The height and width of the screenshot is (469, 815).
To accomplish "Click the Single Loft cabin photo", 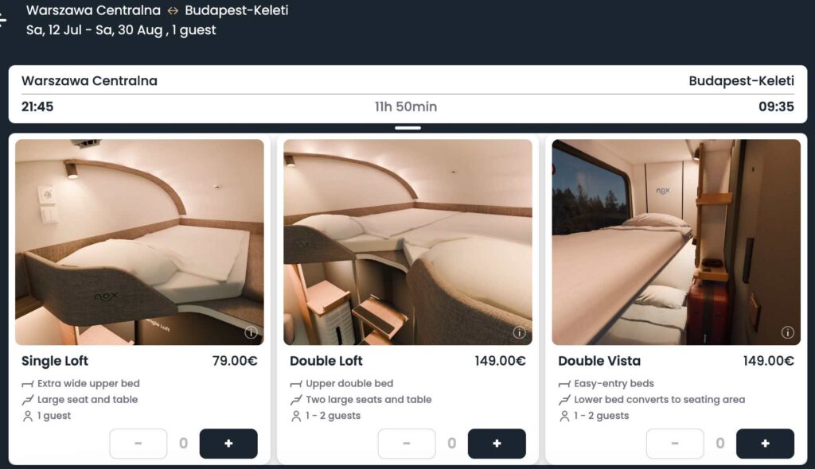I will tap(139, 242).
